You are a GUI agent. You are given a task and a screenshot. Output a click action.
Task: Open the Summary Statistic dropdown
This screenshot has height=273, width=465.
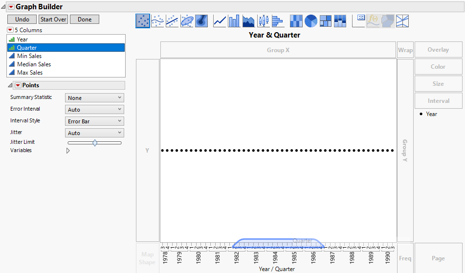coord(94,97)
